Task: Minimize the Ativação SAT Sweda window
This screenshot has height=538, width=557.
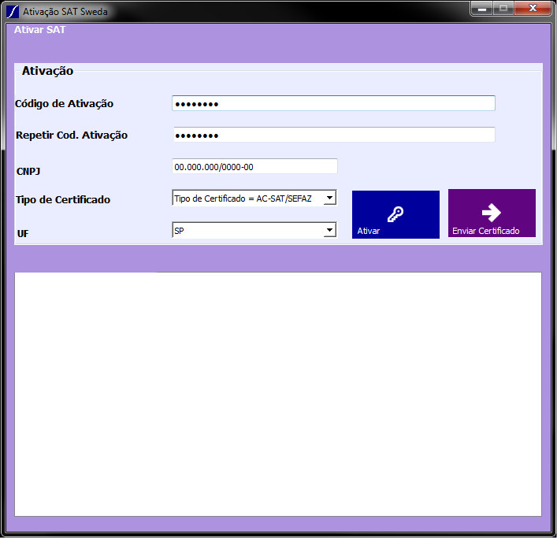Action: 481,9
